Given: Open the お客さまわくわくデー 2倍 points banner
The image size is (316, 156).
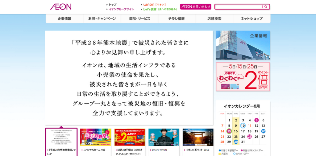Looking at the screenshot, I should (243, 77).
